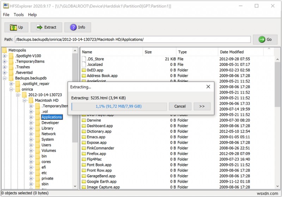The image size is (282, 197).
Task: Click the 0xED.app folder icon
Action: 84,70
